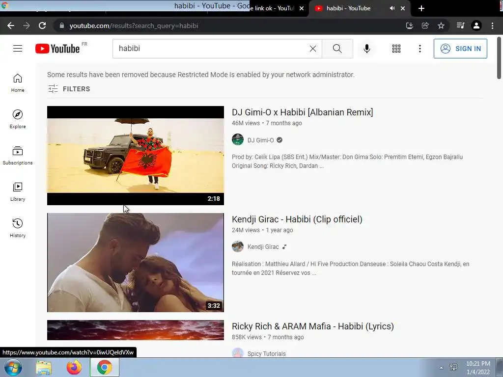Click the SIGN IN button
This screenshot has width=503, height=377.
(460, 49)
